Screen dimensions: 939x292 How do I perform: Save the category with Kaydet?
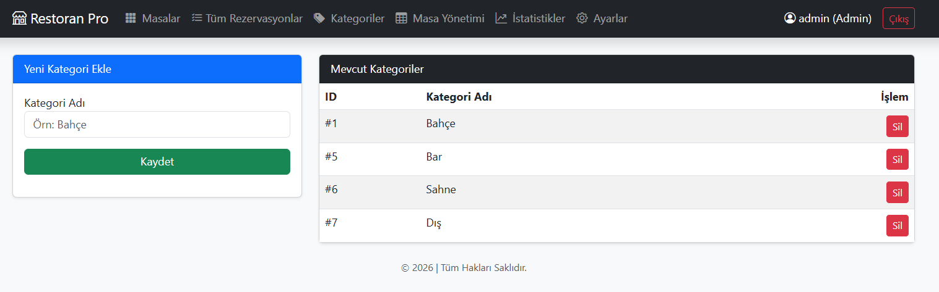coord(157,162)
